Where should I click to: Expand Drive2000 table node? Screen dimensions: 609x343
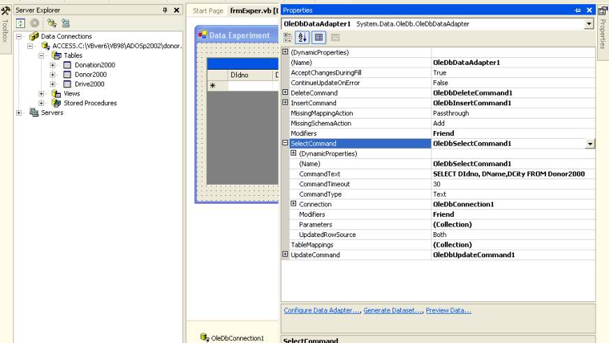[52, 84]
